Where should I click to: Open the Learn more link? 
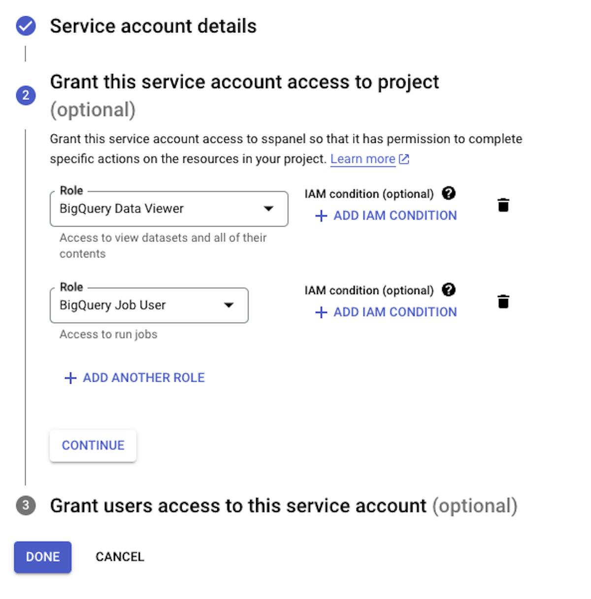362,159
